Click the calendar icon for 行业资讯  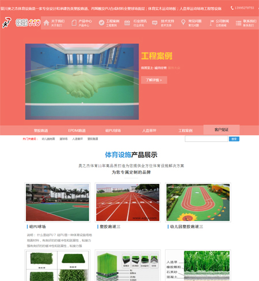click(127, 23)
